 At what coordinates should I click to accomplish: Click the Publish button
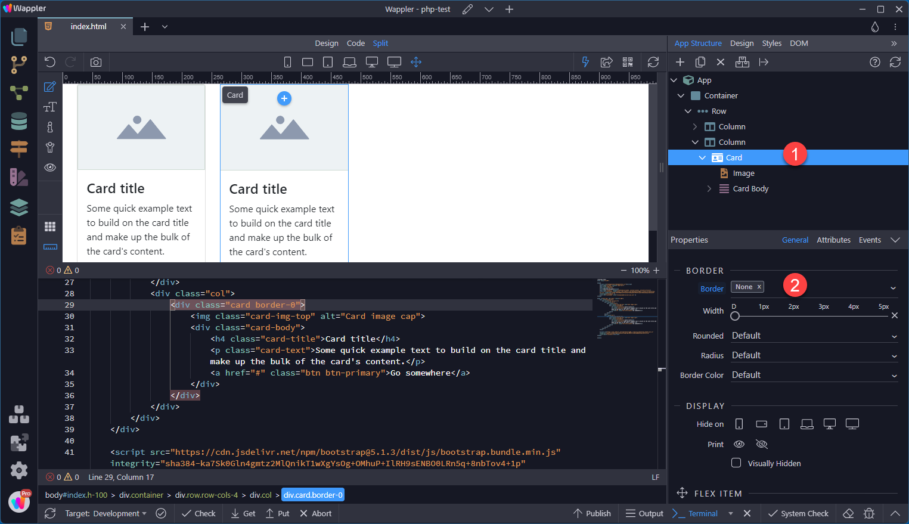coord(592,513)
